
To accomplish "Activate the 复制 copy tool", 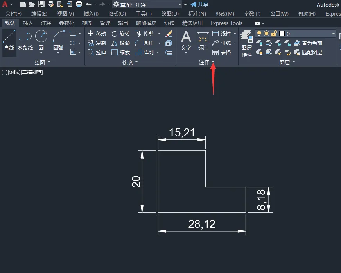I will pos(97,43).
